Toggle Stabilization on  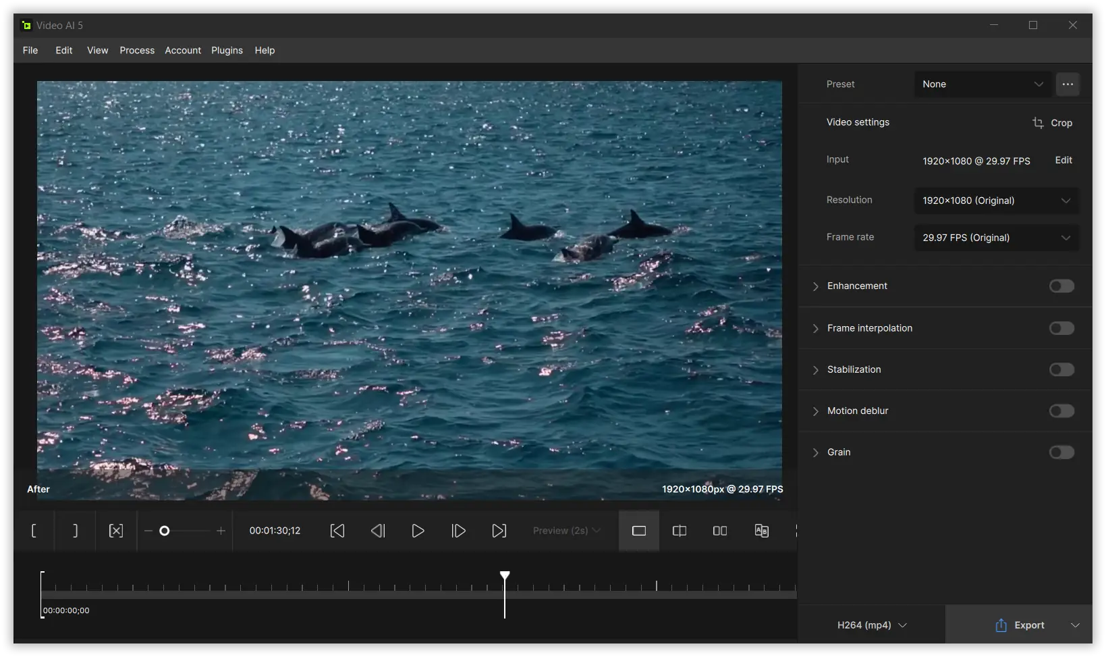(1061, 369)
